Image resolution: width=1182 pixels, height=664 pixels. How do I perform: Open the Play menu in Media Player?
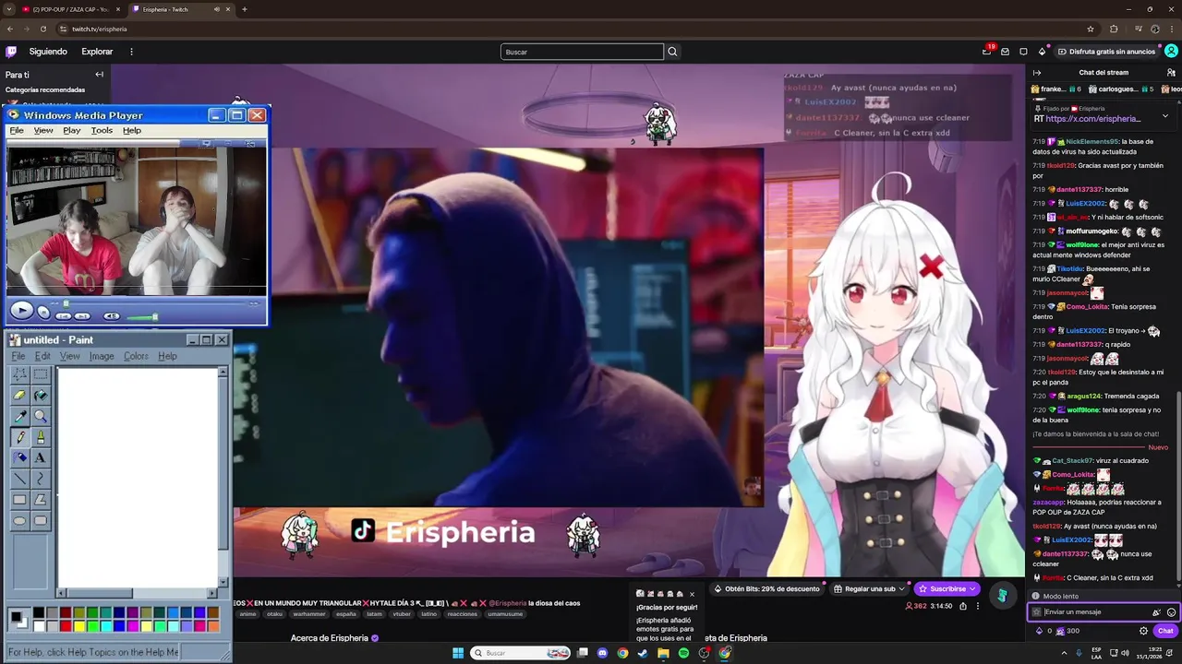point(71,130)
